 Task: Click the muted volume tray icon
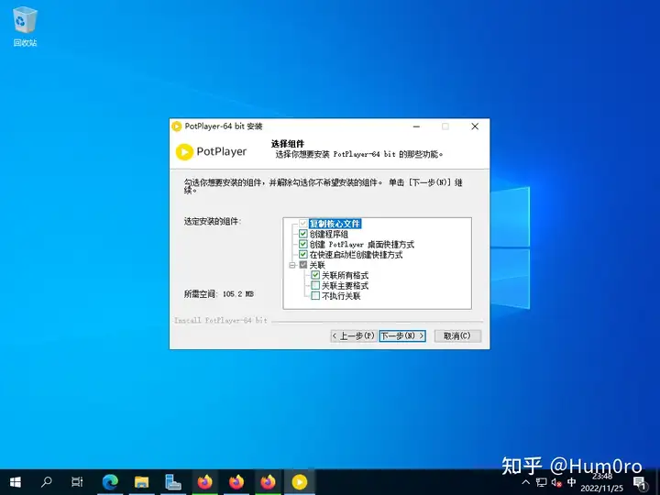click(556, 483)
